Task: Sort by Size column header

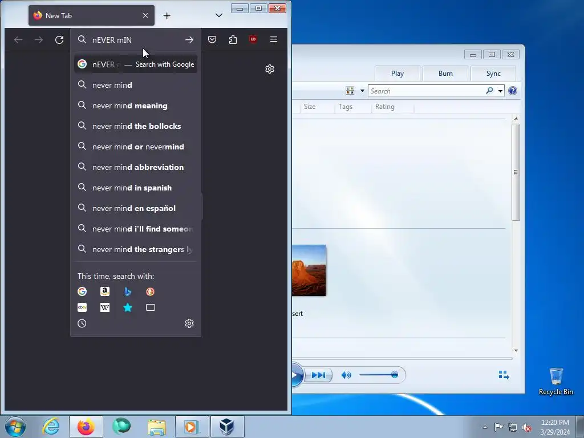Action: click(310, 107)
